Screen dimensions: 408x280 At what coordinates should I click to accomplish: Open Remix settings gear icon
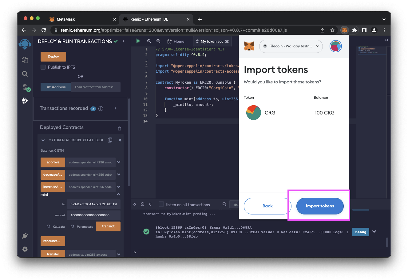(25, 249)
